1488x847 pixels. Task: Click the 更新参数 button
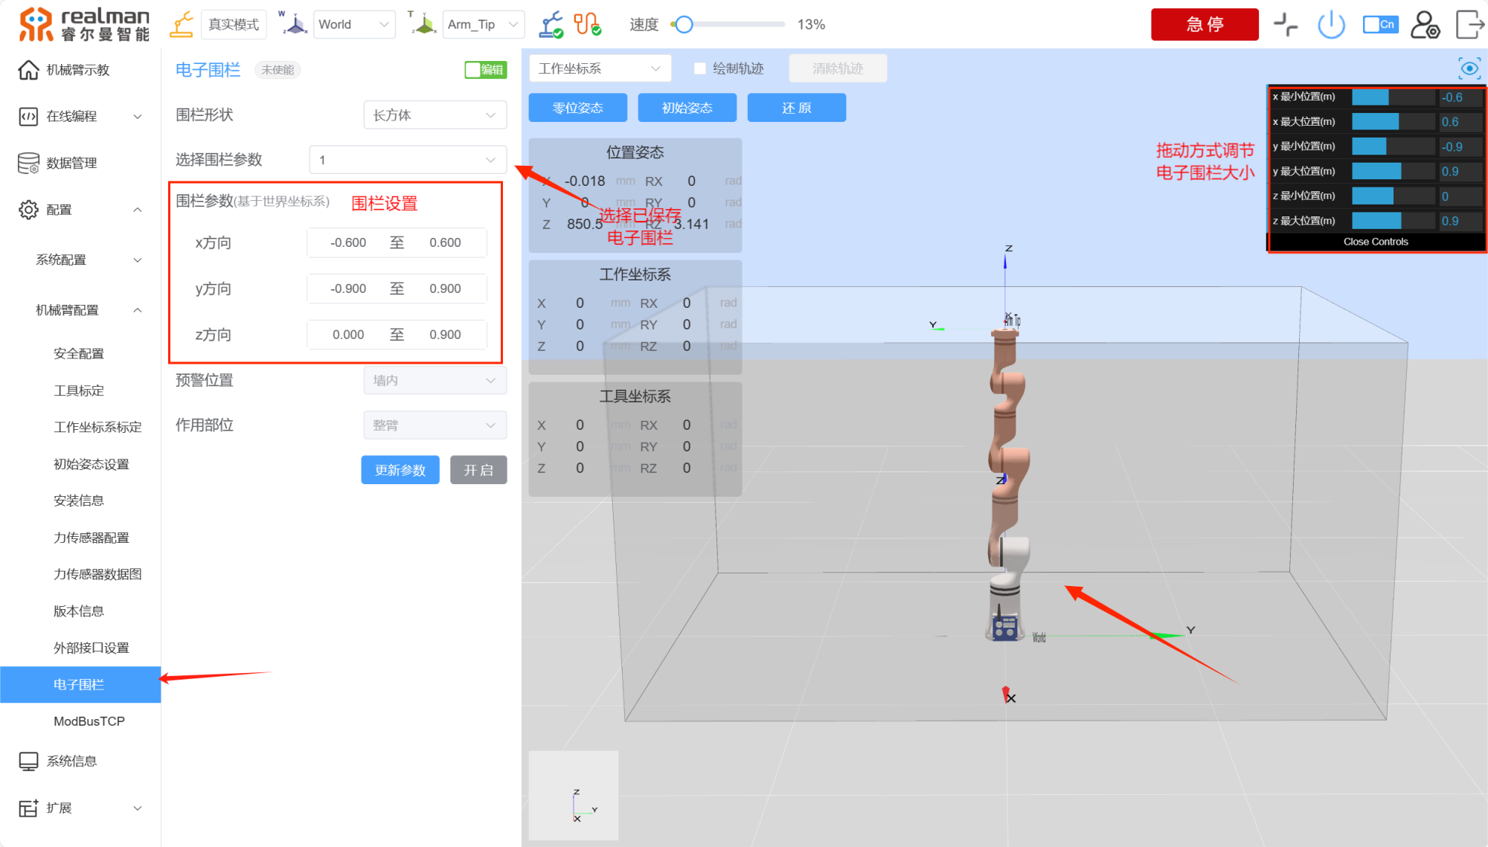[x=400, y=470]
